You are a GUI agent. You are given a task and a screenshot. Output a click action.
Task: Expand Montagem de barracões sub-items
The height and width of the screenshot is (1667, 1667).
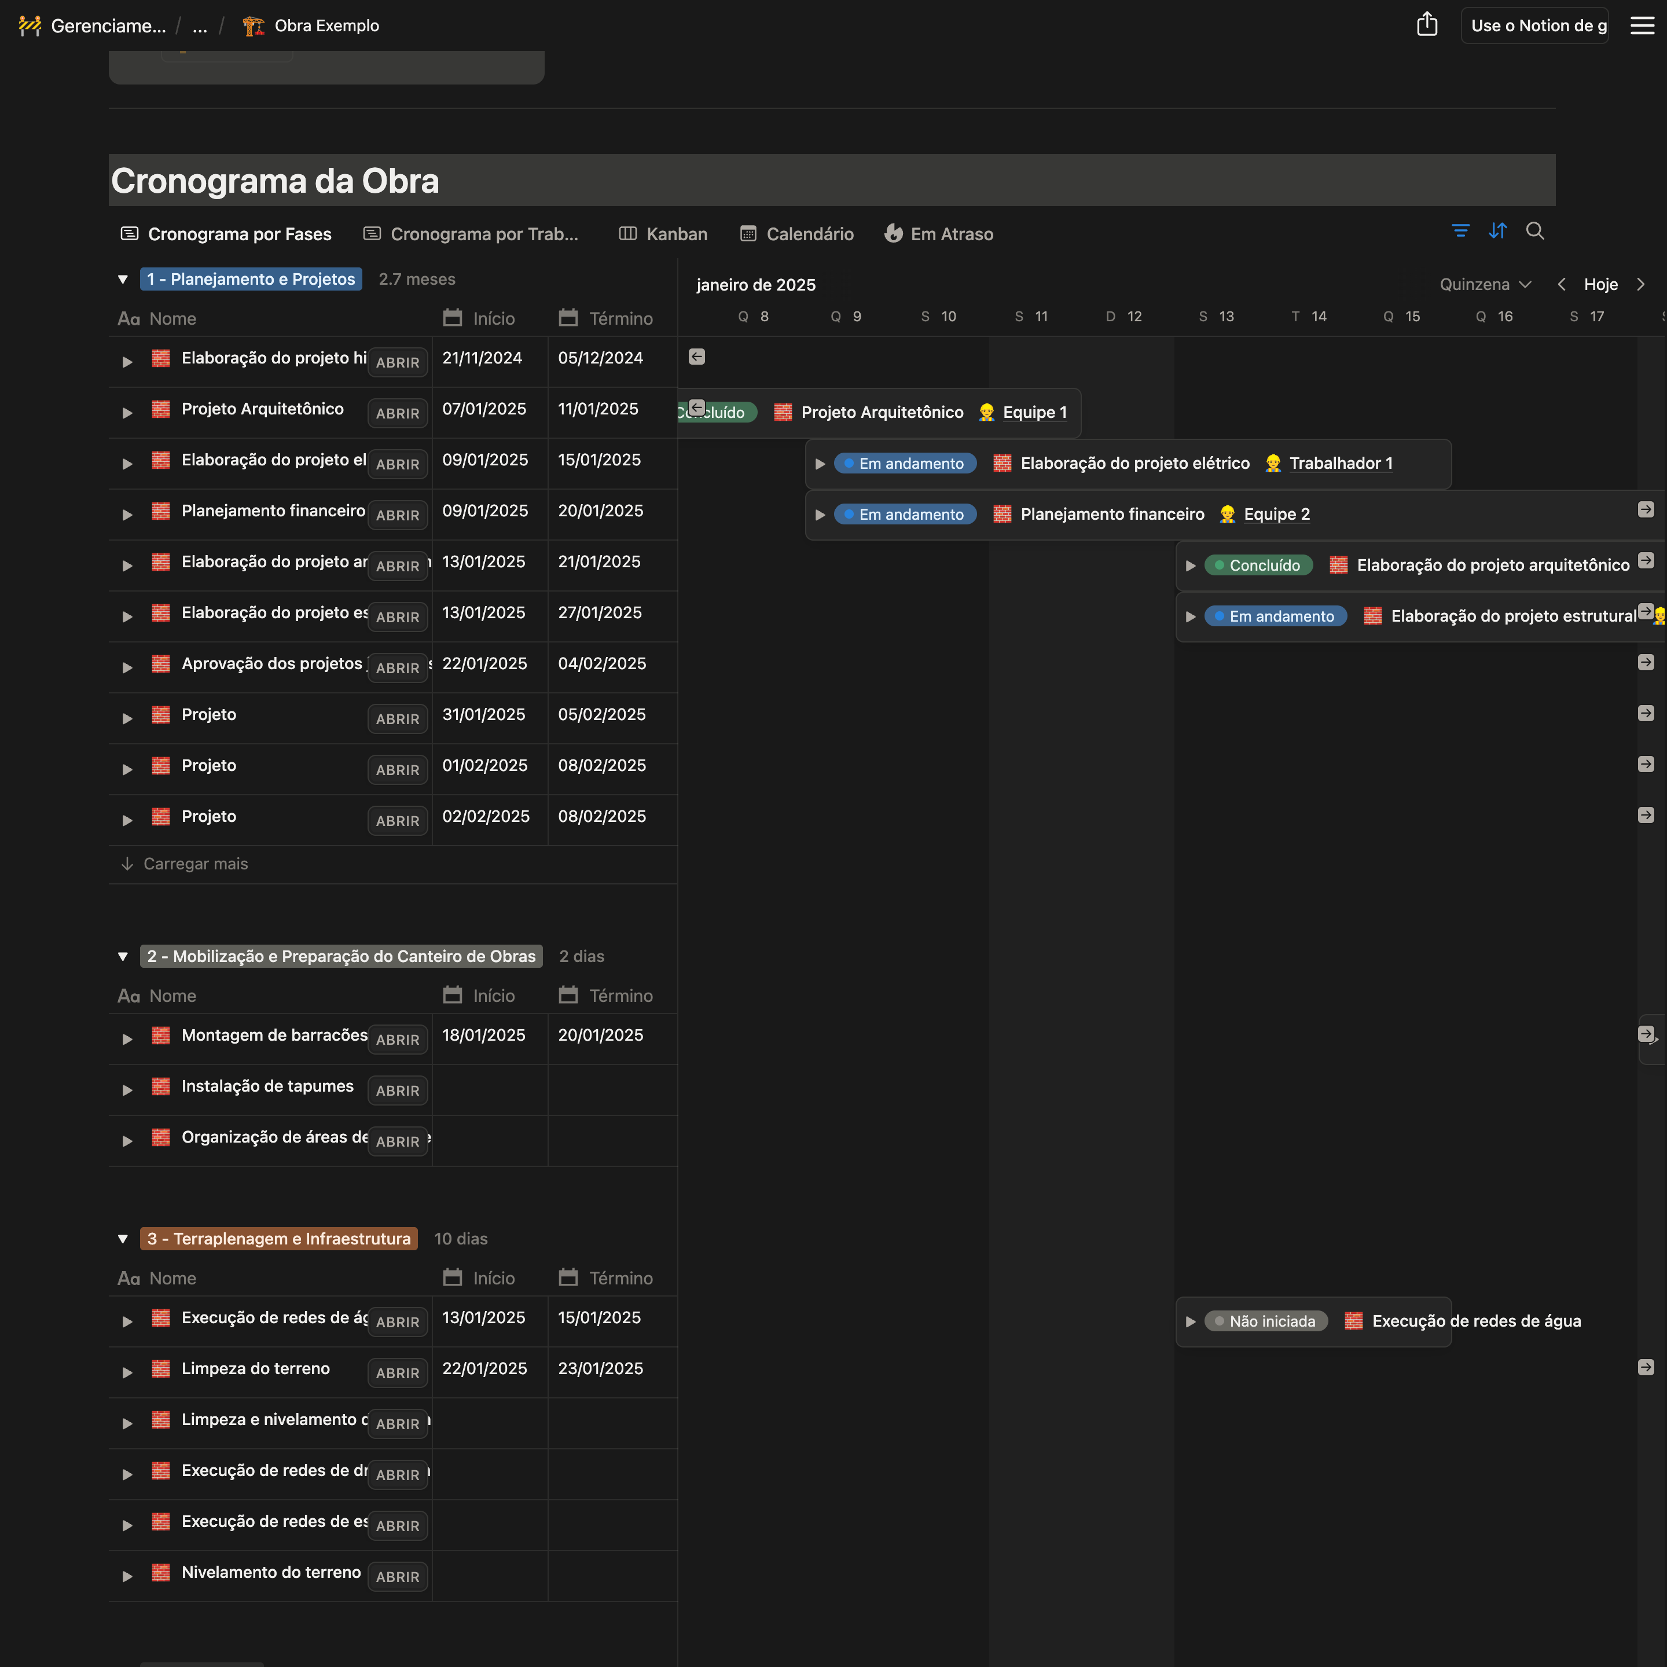point(127,1040)
